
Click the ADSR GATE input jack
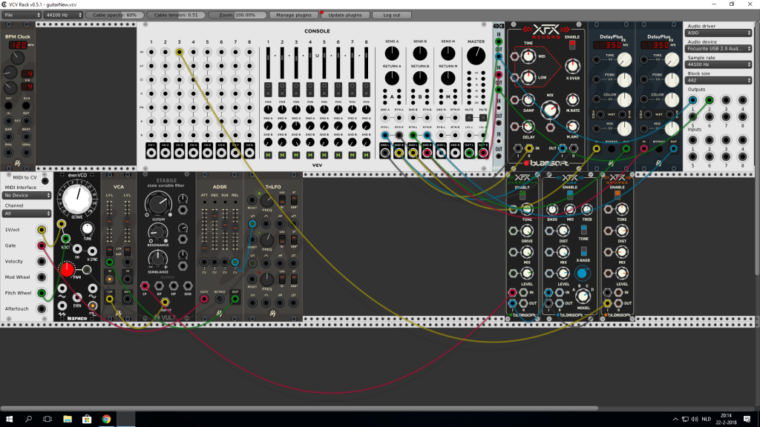pos(204,299)
